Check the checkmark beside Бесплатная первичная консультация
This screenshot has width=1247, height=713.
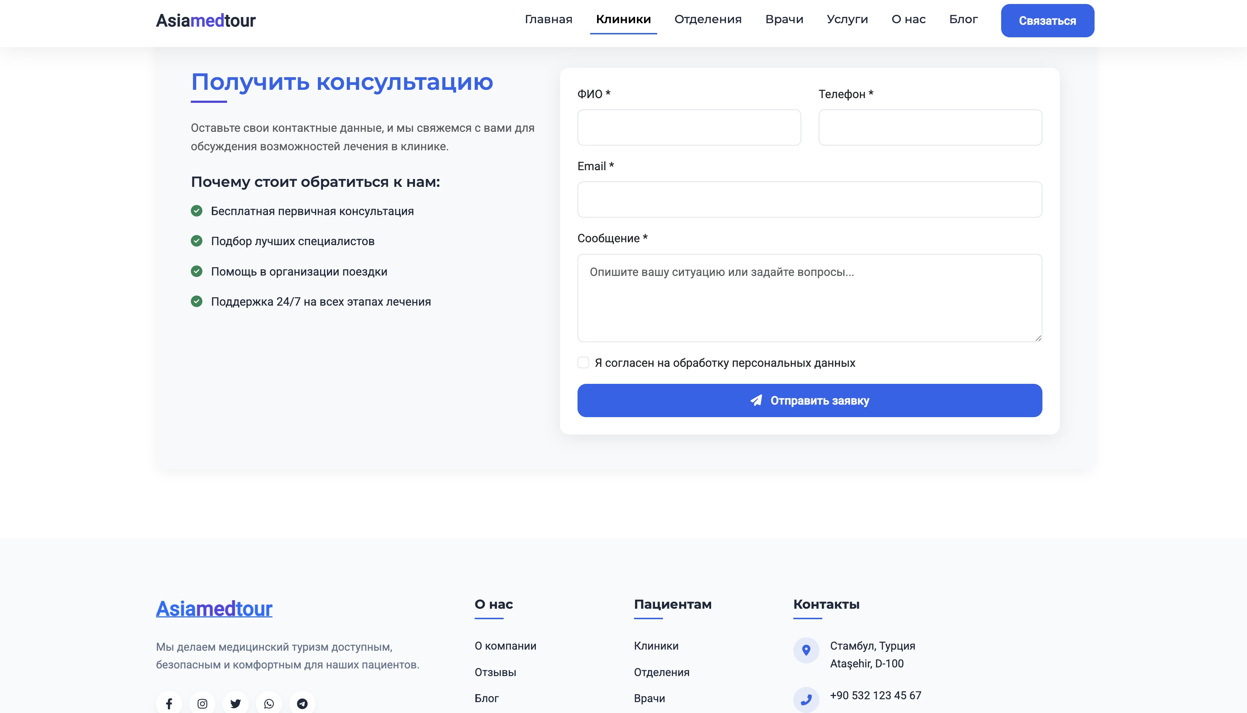pos(197,211)
